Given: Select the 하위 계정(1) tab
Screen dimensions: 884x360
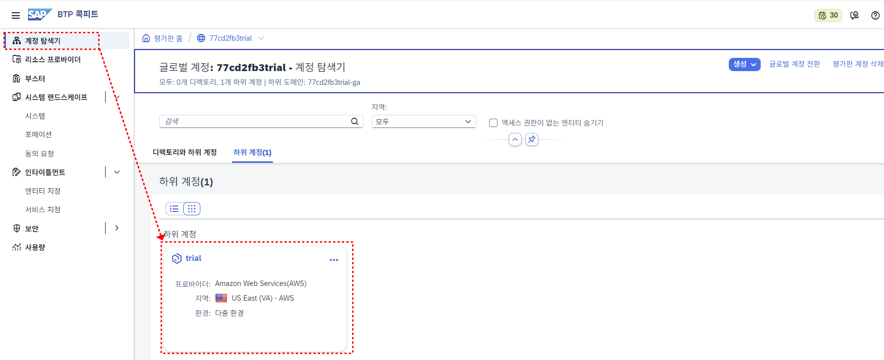Looking at the screenshot, I should point(252,153).
